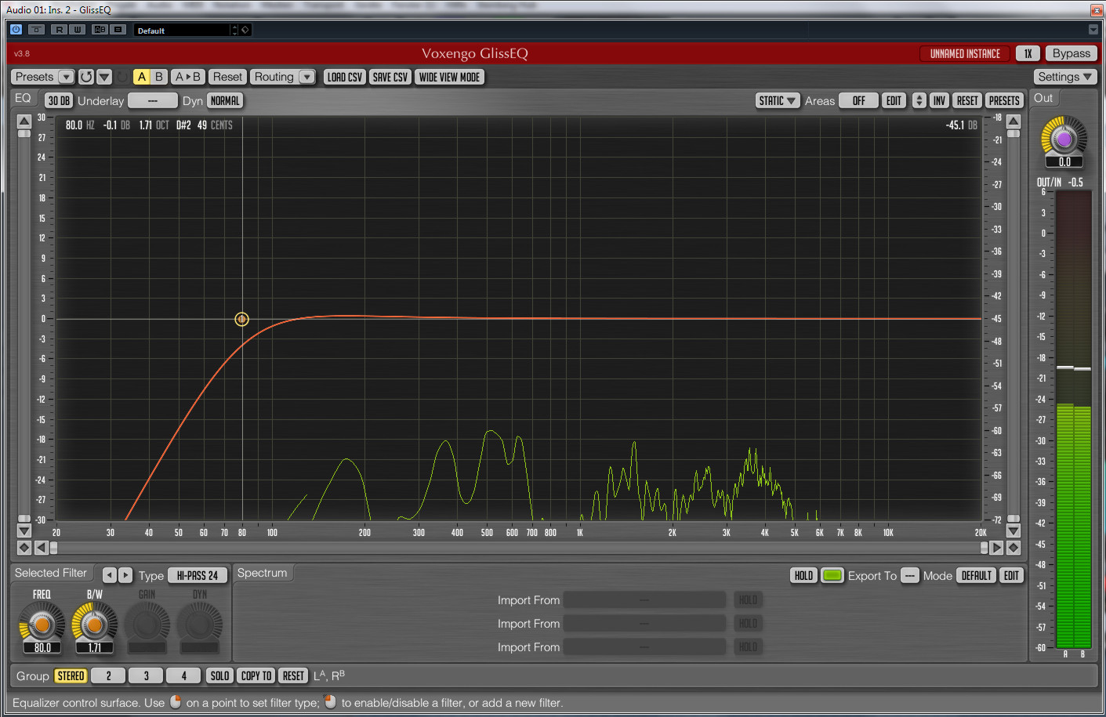The height and width of the screenshot is (717, 1106).
Task: Click the left scale scroll-down arrow
Action: 24,531
